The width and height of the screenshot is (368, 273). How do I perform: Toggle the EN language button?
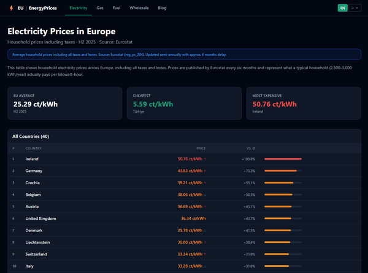[x=342, y=8]
